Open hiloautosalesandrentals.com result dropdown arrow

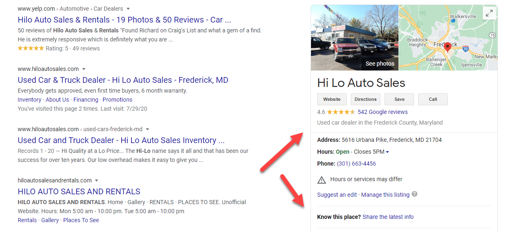click(97, 180)
